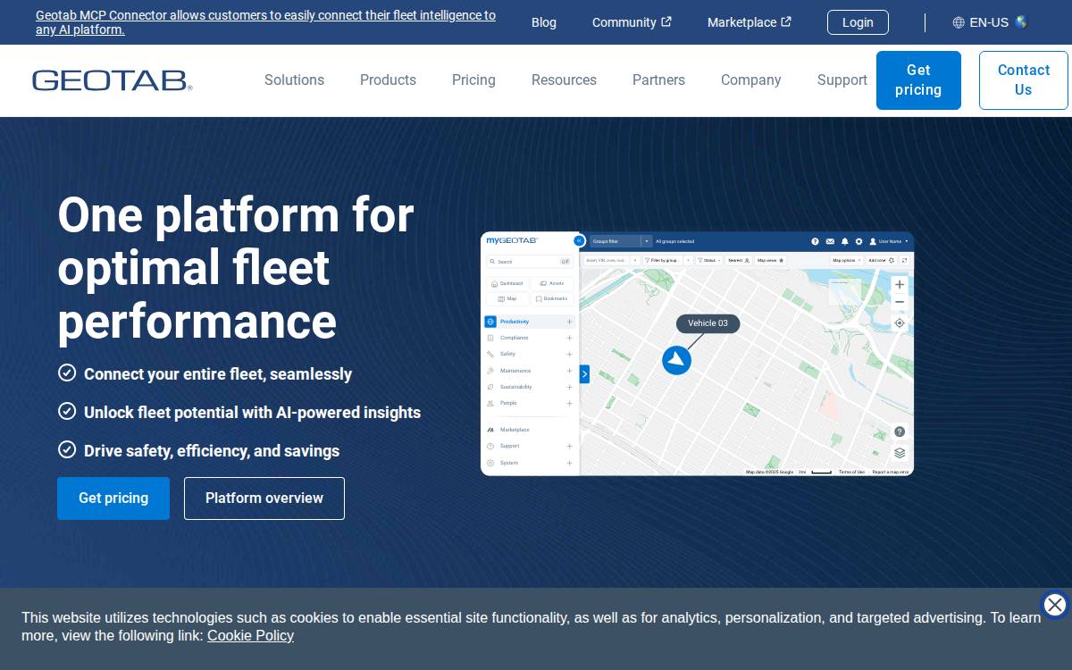Image resolution: width=1072 pixels, height=670 pixels.
Task: Click the blue arrow tab on map edge
Action: point(584,373)
